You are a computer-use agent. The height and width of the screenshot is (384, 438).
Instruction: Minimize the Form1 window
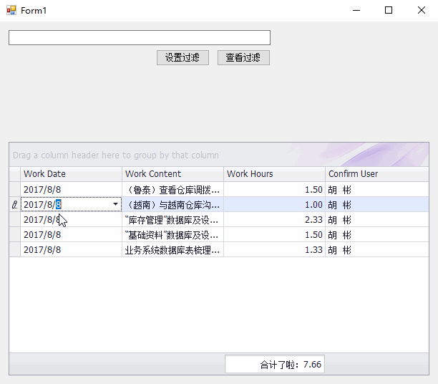(x=356, y=10)
